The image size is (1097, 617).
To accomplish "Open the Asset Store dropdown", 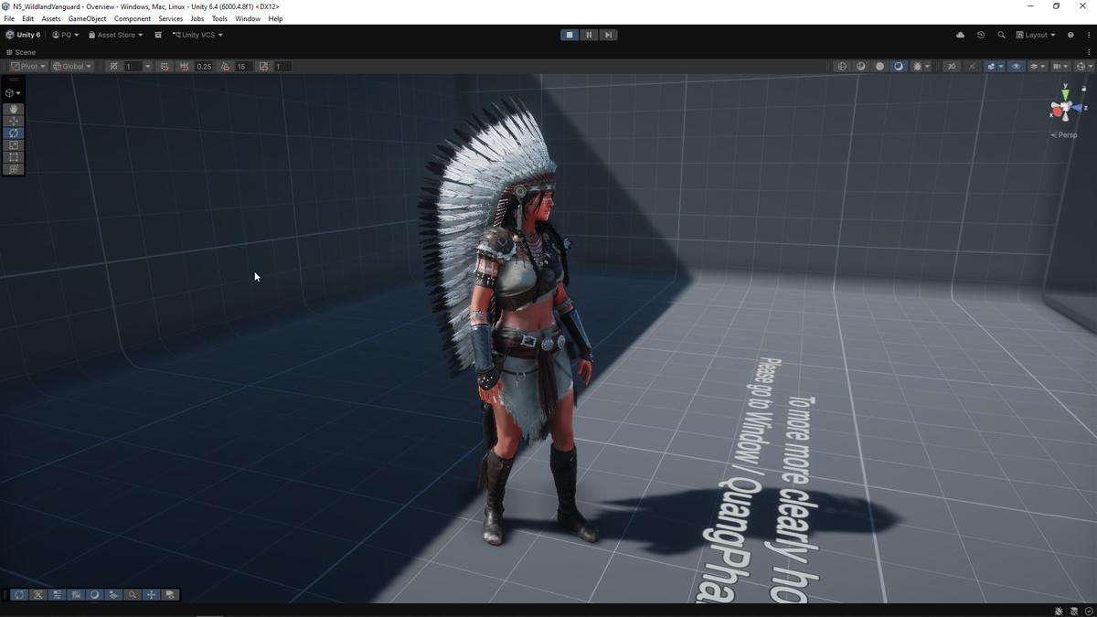I will [115, 35].
